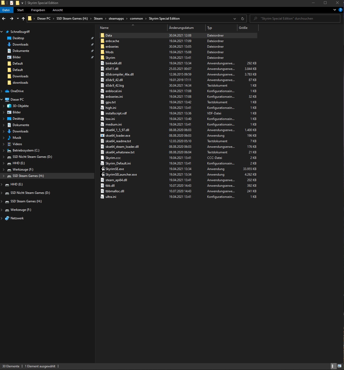This screenshot has width=344, height=370.
Task: Refresh the current folder view
Action: click(x=242, y=19)
